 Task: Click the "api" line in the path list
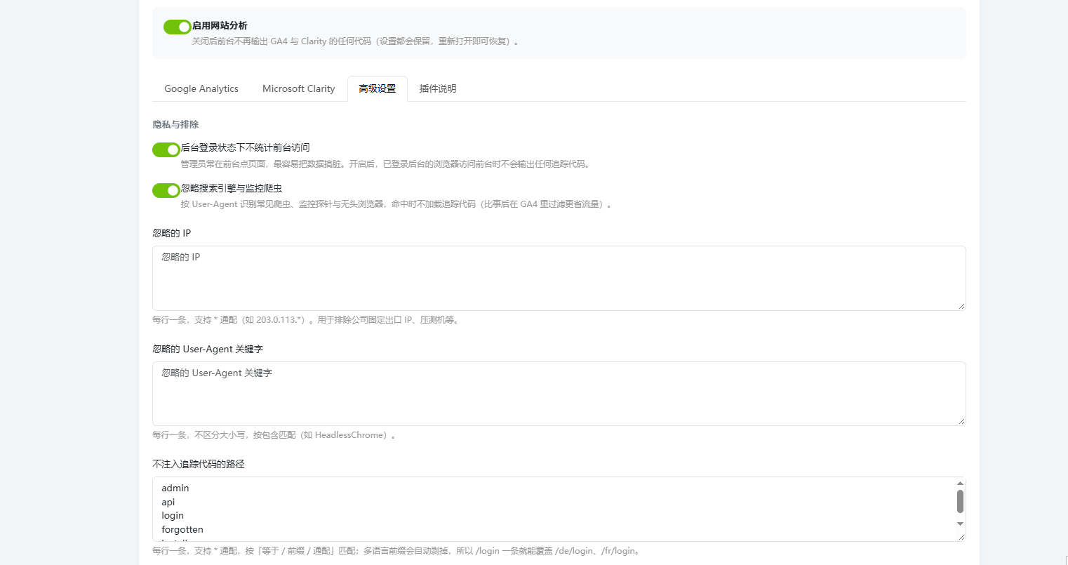[x=168, y=502]
